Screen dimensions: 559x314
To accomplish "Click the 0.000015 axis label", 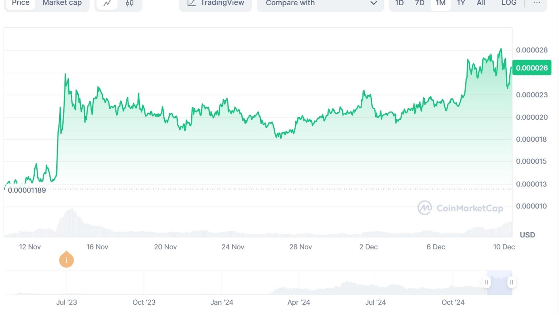I will point(531,161).
